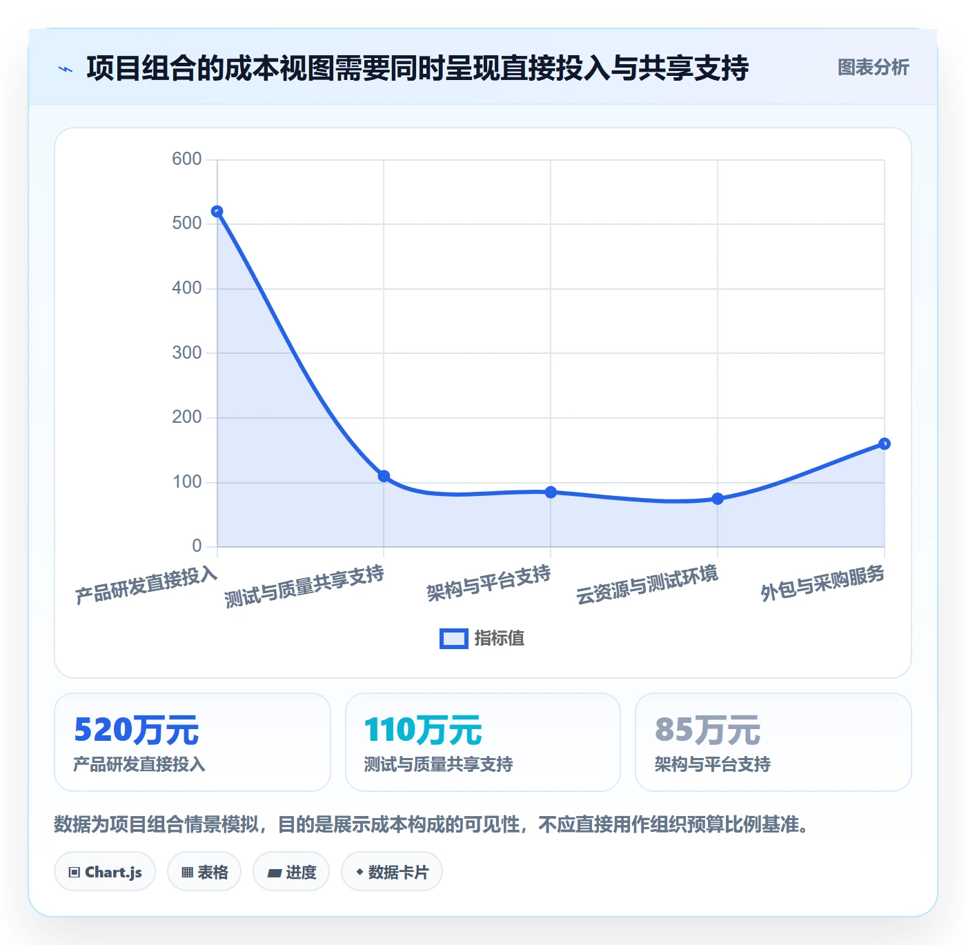Image resolution: width=966 pixels, height=945 pixels.
Task: Click the 100 y-axis tick label
Action: tap(187, 482)
